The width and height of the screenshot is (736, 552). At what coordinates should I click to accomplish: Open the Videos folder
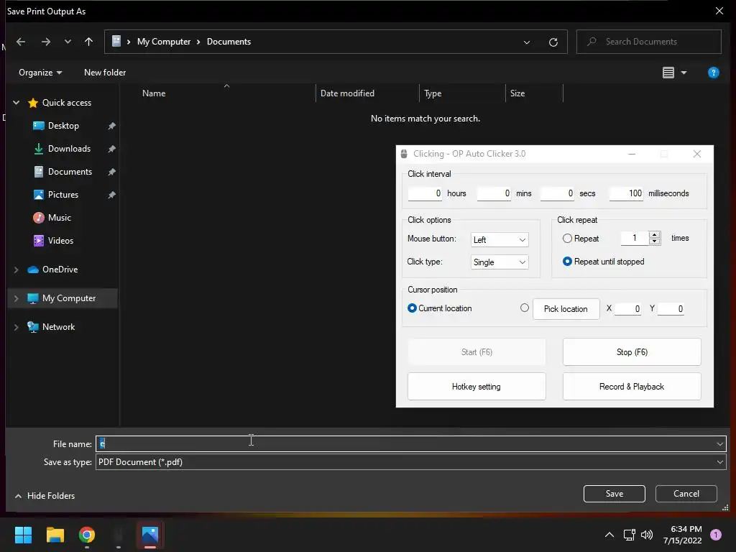coord(60,241)
